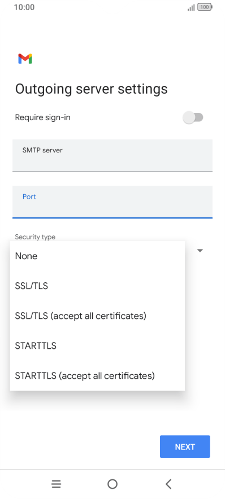Screen dimensions: 225x499
Task: Toggle the Require sign-in switch
Action: pyautogui.click(x=193, y=117)
